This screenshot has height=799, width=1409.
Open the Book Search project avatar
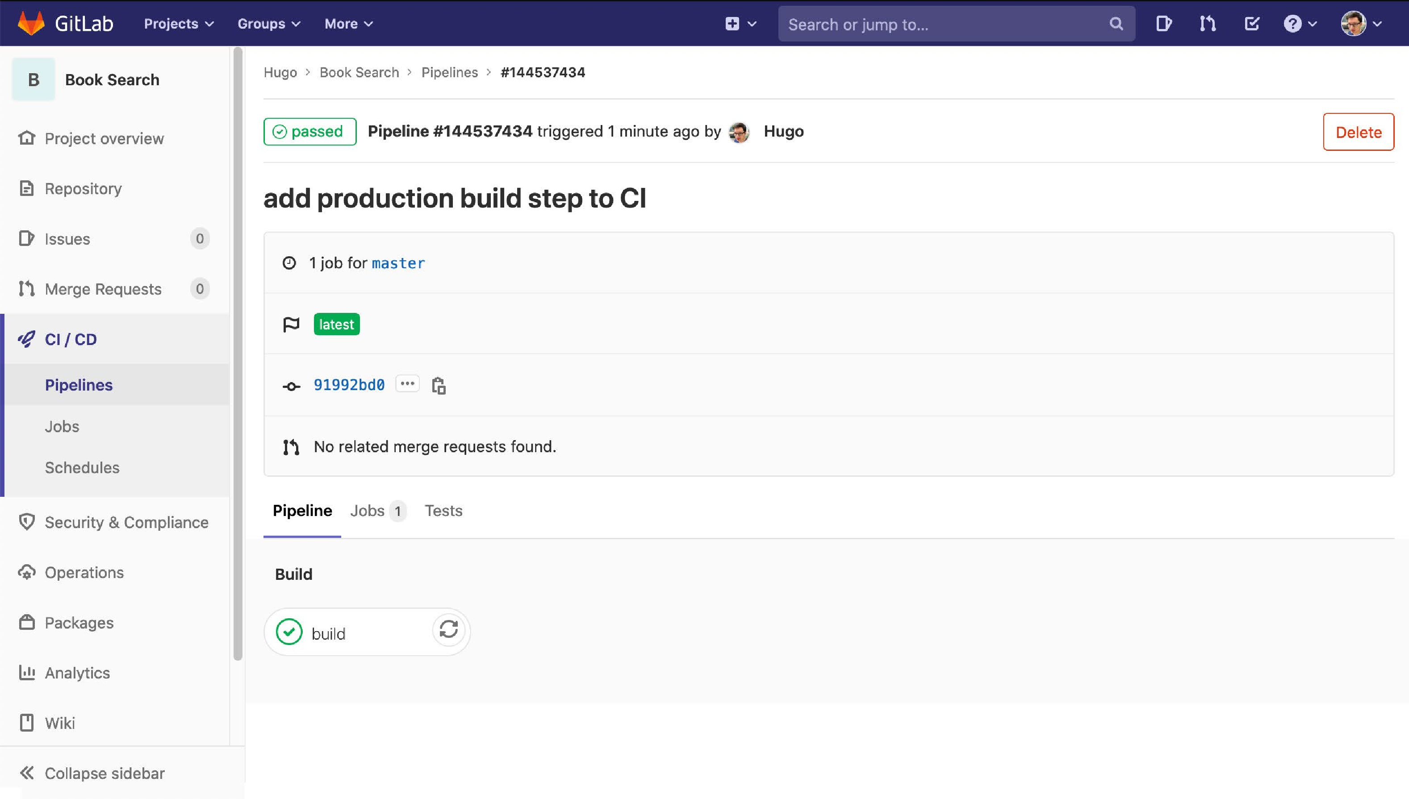point(33,79)
